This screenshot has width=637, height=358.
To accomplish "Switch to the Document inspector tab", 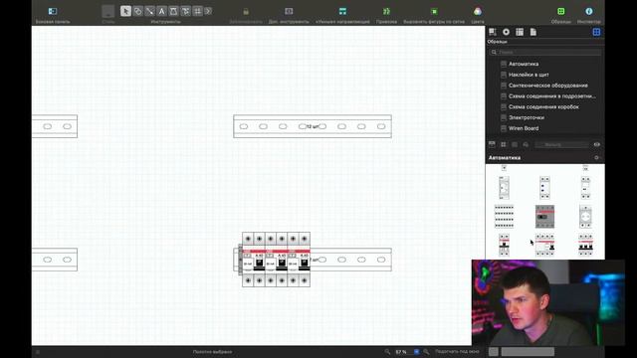I will tap(533, 32).
